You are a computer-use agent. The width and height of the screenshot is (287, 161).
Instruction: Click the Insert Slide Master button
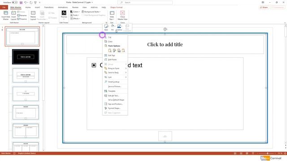pos(6,15)
